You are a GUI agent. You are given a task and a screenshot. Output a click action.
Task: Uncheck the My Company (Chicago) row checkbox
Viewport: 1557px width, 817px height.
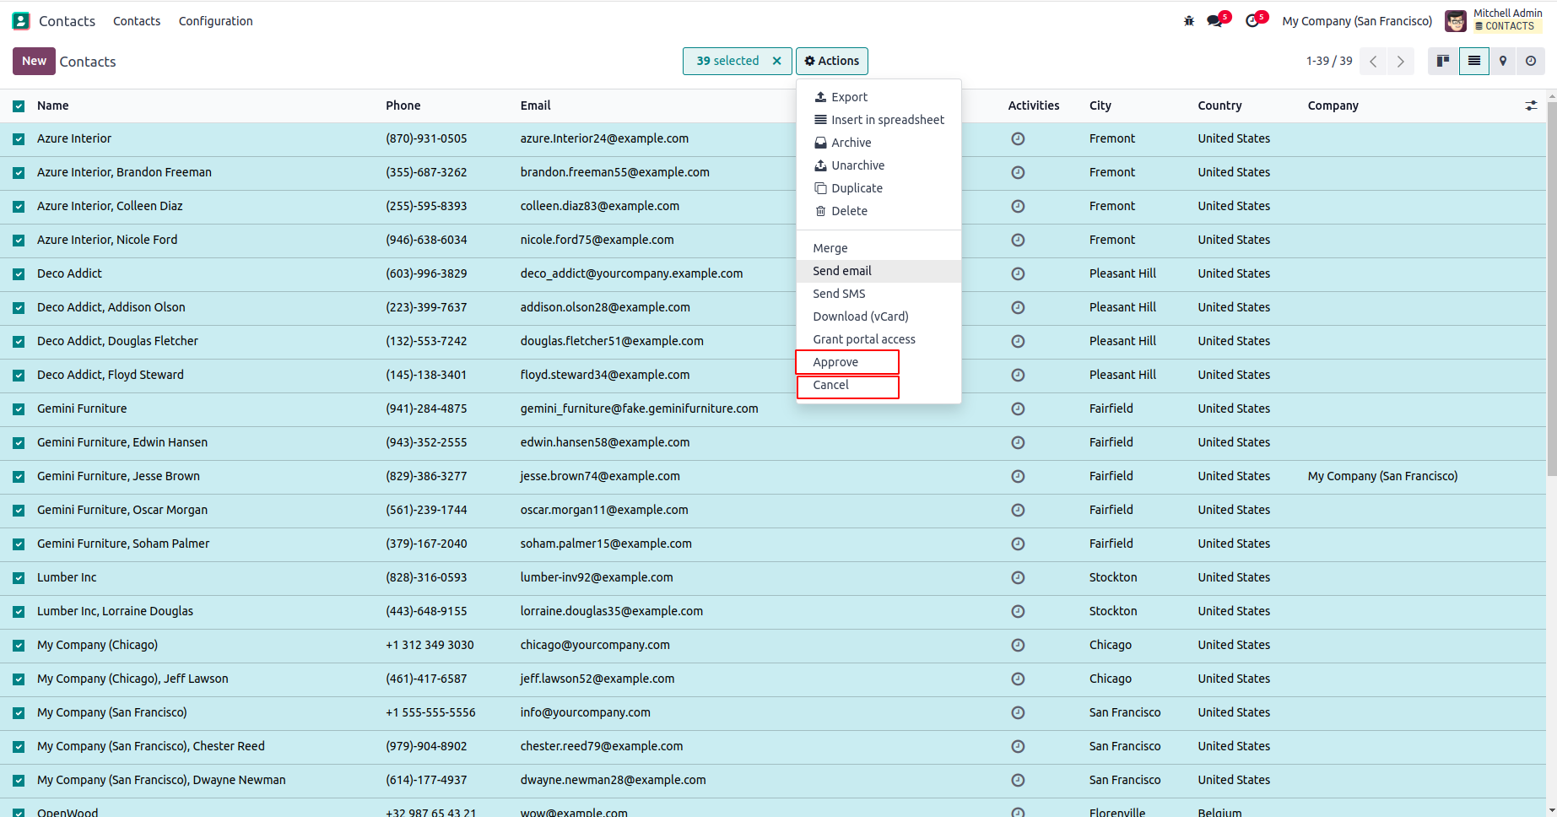tap(19, 645)
